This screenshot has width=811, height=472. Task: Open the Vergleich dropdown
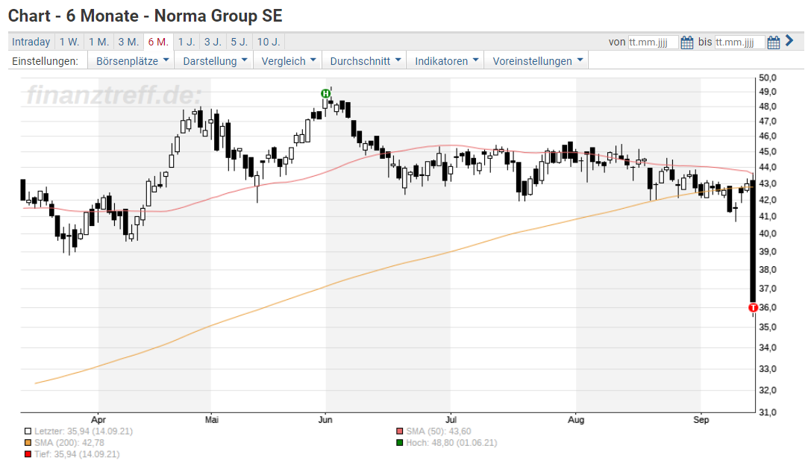point(288,61)
